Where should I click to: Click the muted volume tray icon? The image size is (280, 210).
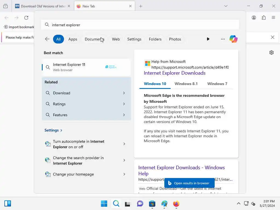(253, 203)
